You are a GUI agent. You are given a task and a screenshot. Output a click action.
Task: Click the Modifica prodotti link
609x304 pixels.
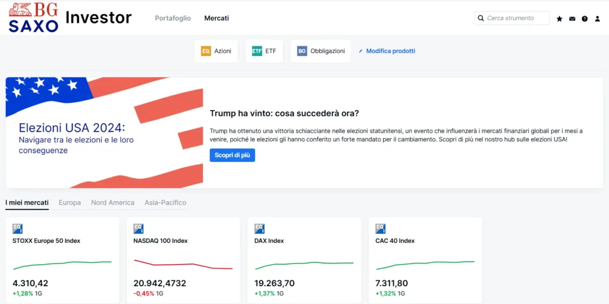pos(390,51)
